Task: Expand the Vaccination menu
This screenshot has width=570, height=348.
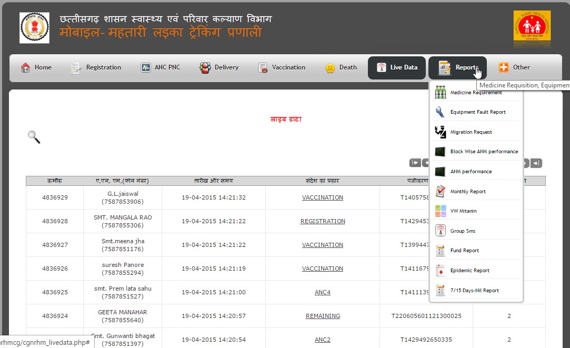Action: [x=282, y=67]
